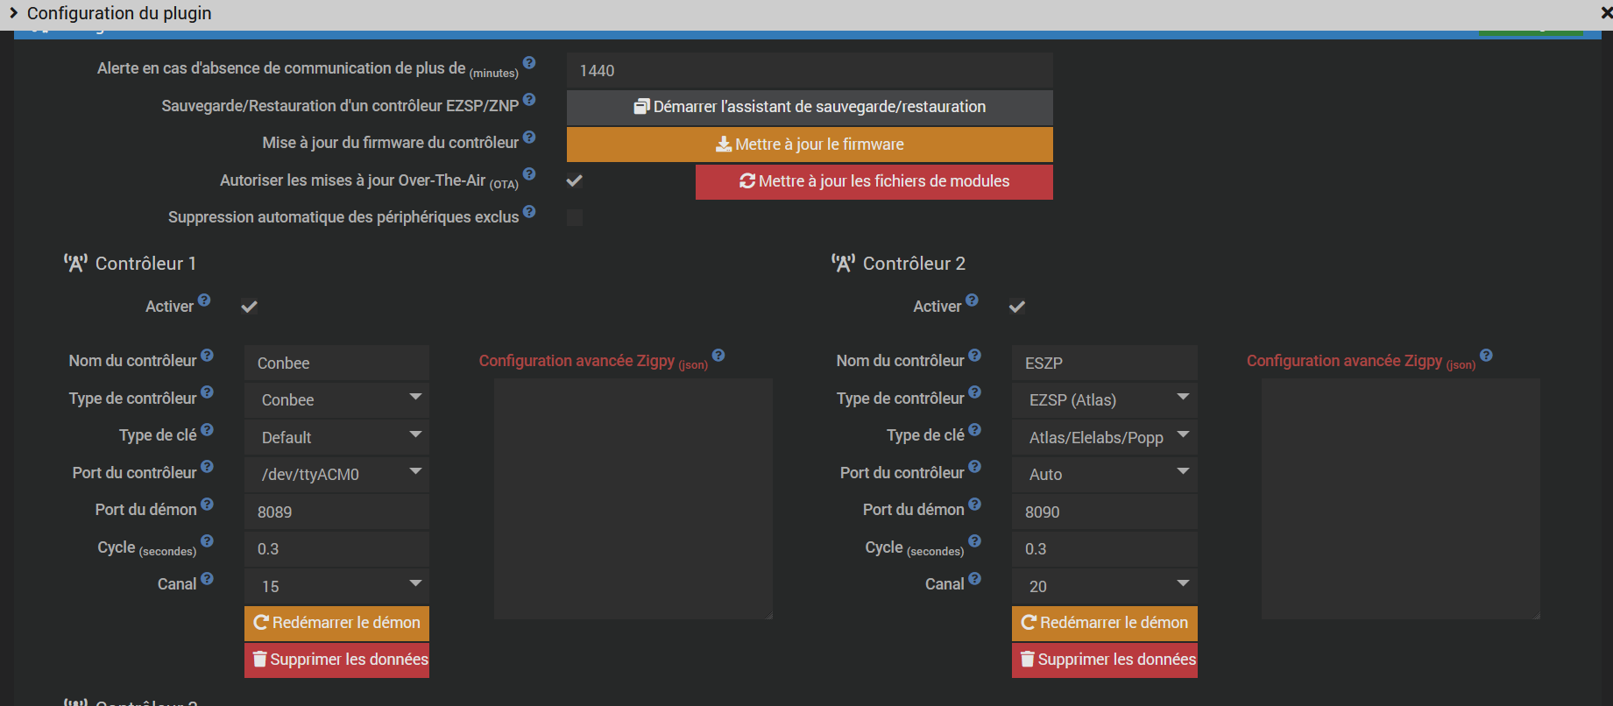
Task: Click help icon for Contrôleur 1 Canal
Action: pyautogui.click(x=207, y=579)
